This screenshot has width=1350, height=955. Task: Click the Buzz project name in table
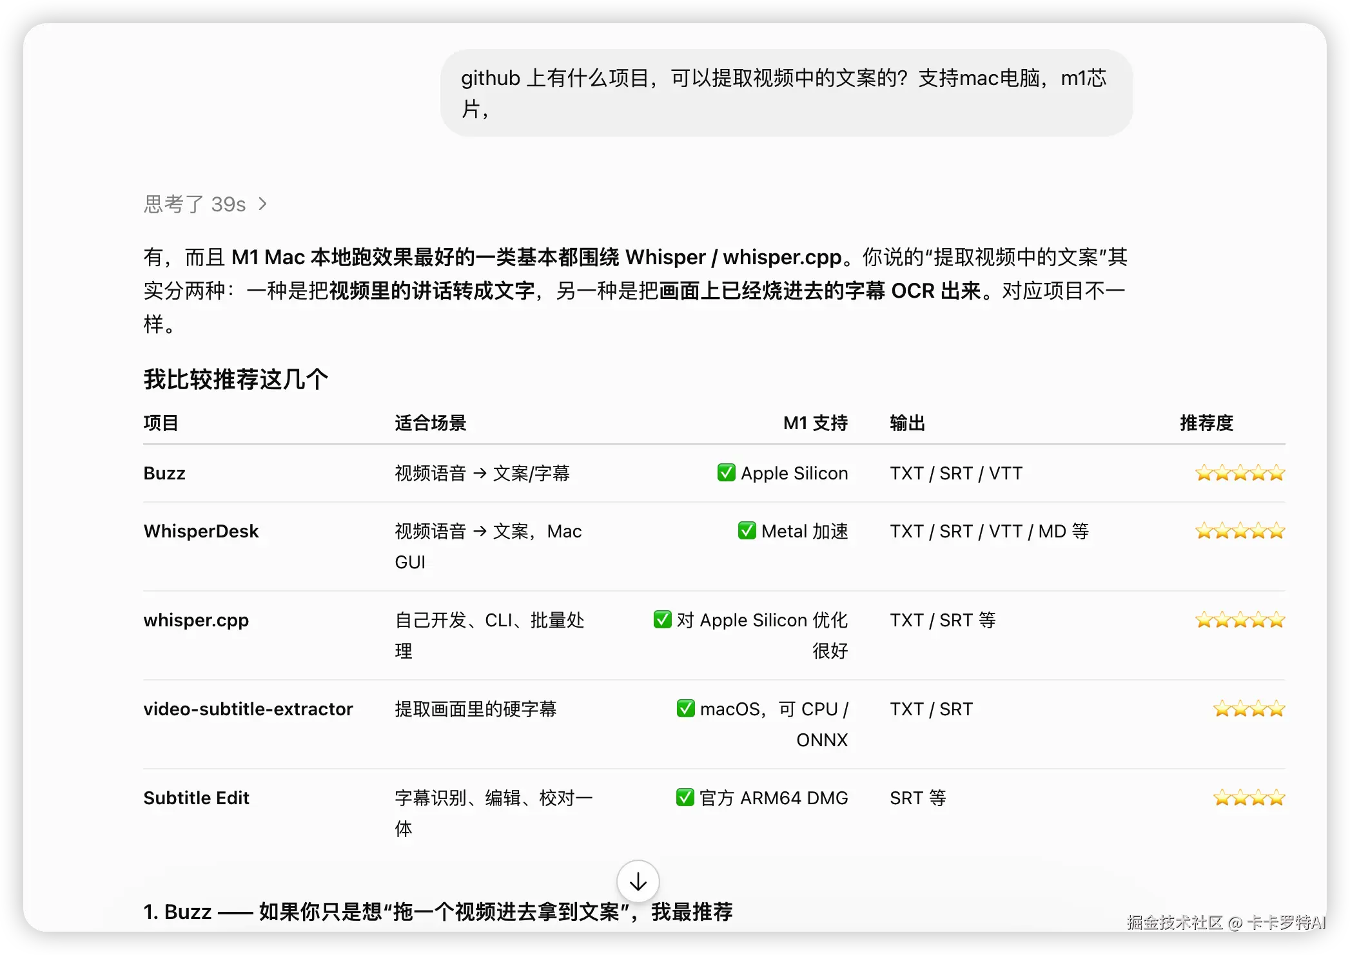point(164,473)
